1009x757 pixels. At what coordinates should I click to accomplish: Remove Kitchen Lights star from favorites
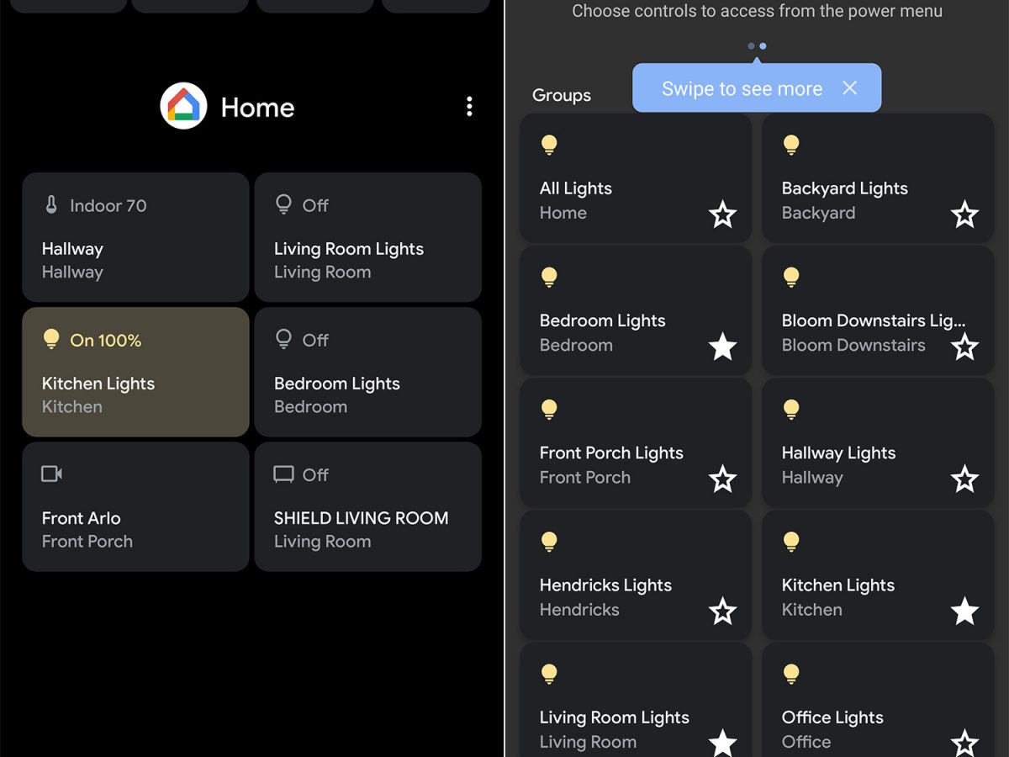coord(964,611)
